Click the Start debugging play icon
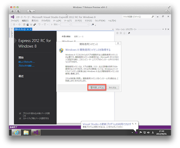The width and height of the screenshot is (180, 148). [52, 24]
